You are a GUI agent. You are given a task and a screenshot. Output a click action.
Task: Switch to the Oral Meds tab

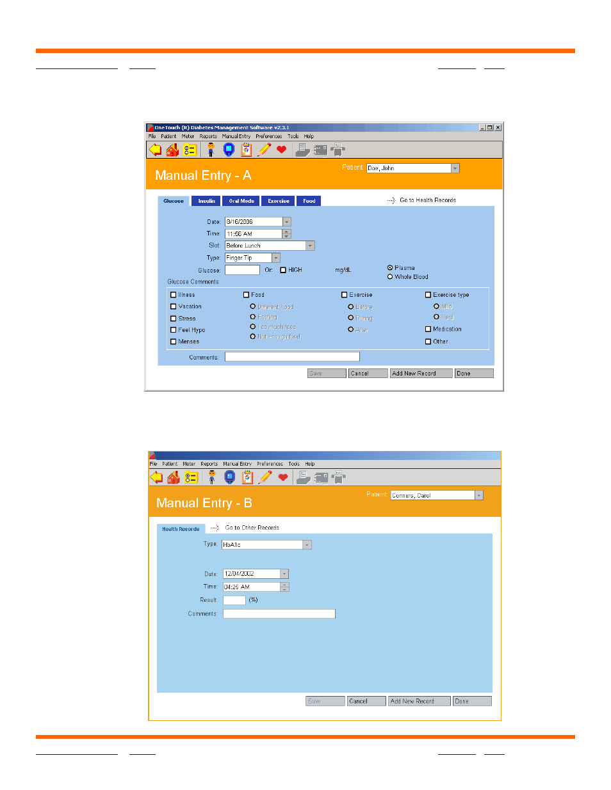pos(241,201)
